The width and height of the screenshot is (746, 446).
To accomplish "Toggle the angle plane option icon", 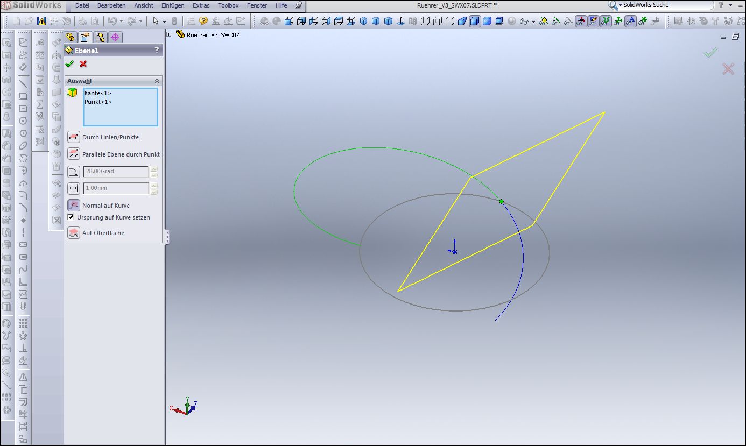I will [x=74, y=172].
